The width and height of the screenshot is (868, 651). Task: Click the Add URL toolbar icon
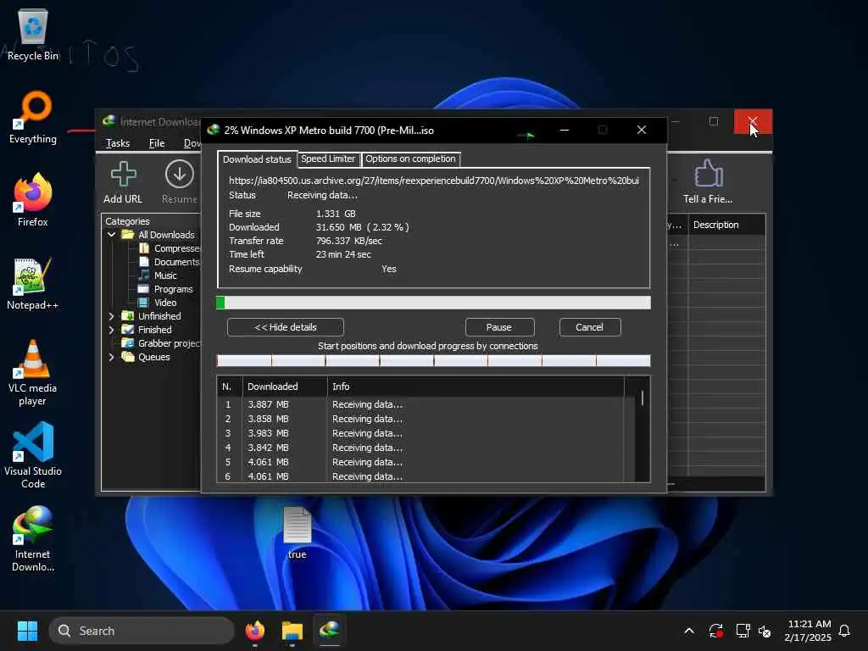[x=123, y=182]
